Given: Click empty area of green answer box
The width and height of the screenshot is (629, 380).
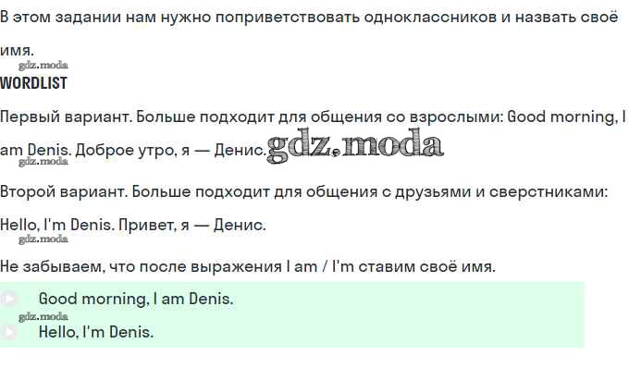Looking at the screenshot, I should tap(444, 314).
